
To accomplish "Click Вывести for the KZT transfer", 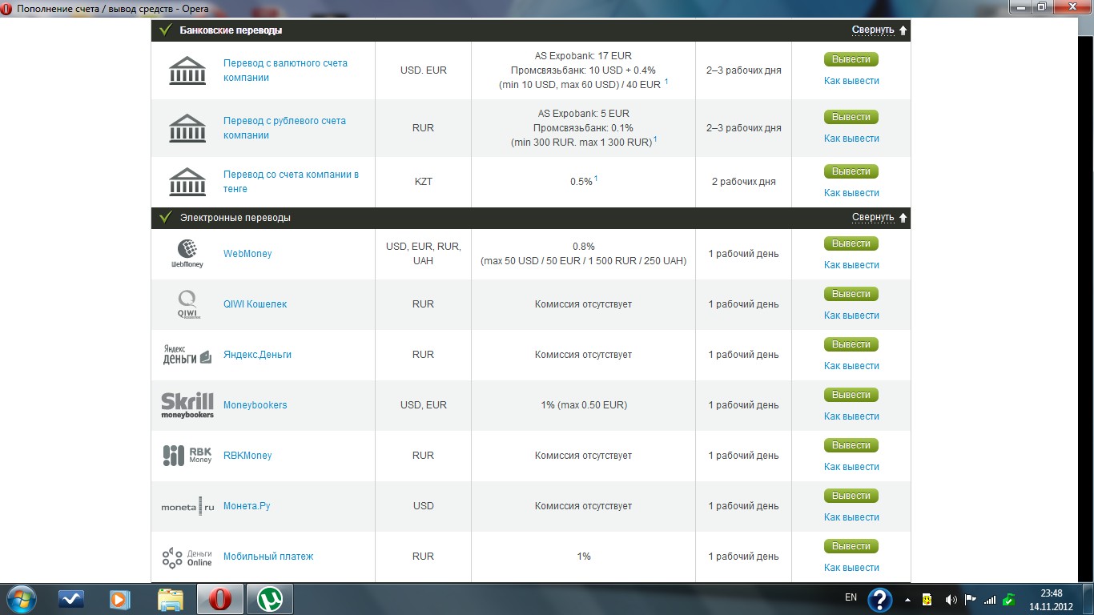I will (851, 171).
